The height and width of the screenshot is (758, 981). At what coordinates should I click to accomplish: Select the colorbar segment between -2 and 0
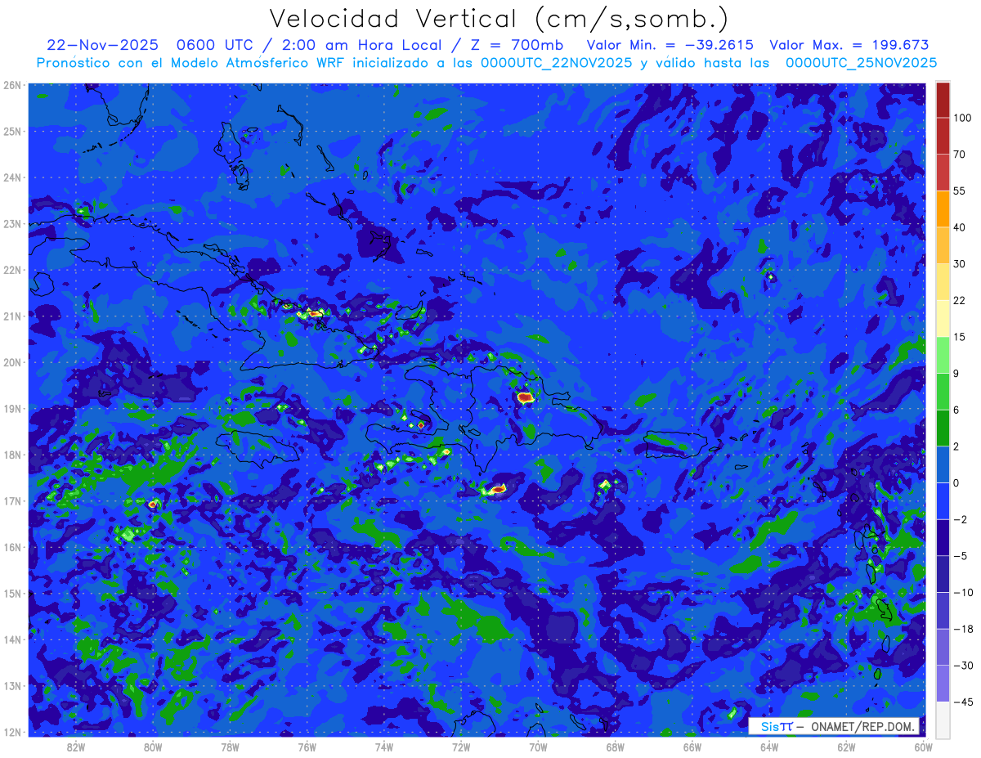click(x=943, y=500)
